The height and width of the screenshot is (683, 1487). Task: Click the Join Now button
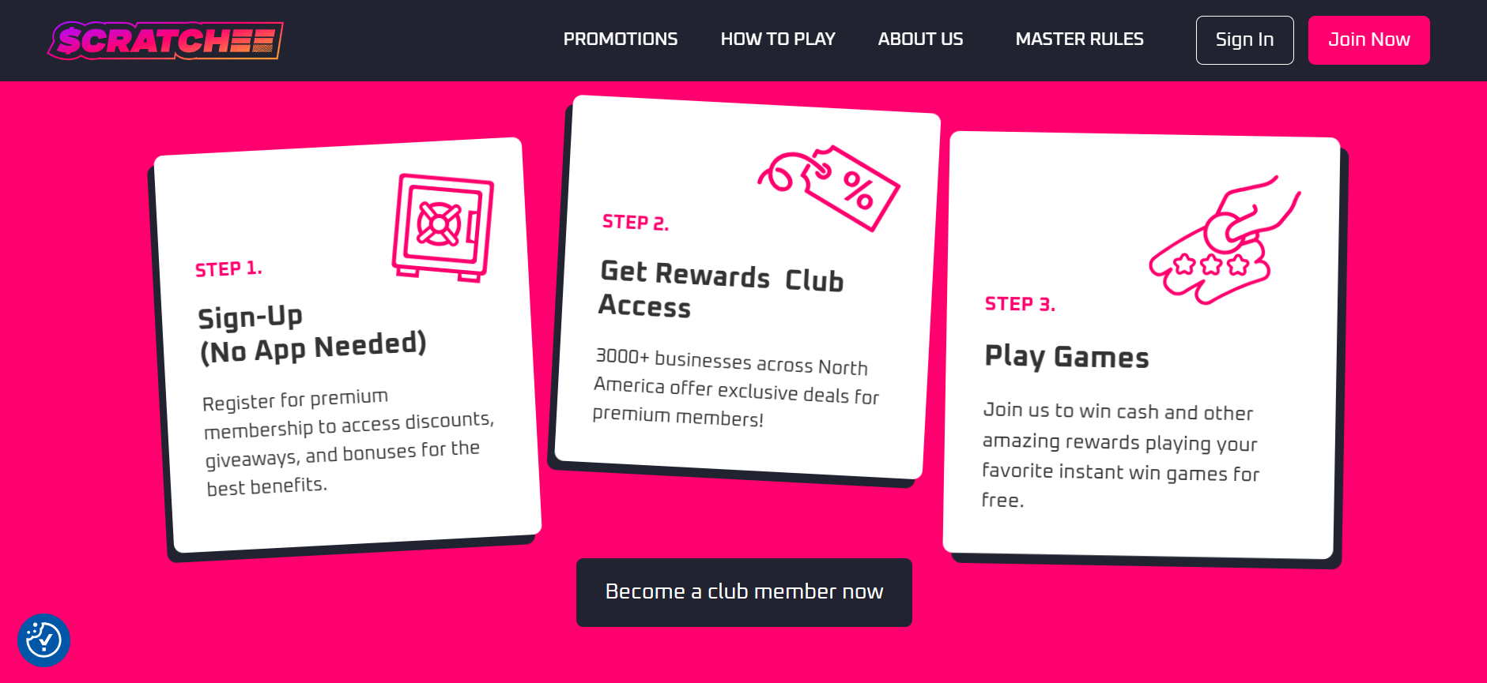[1368, 40]
